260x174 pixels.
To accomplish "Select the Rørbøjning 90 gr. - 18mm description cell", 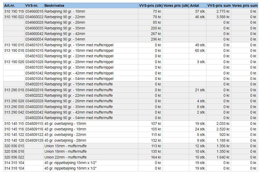I will pos(90,11).
